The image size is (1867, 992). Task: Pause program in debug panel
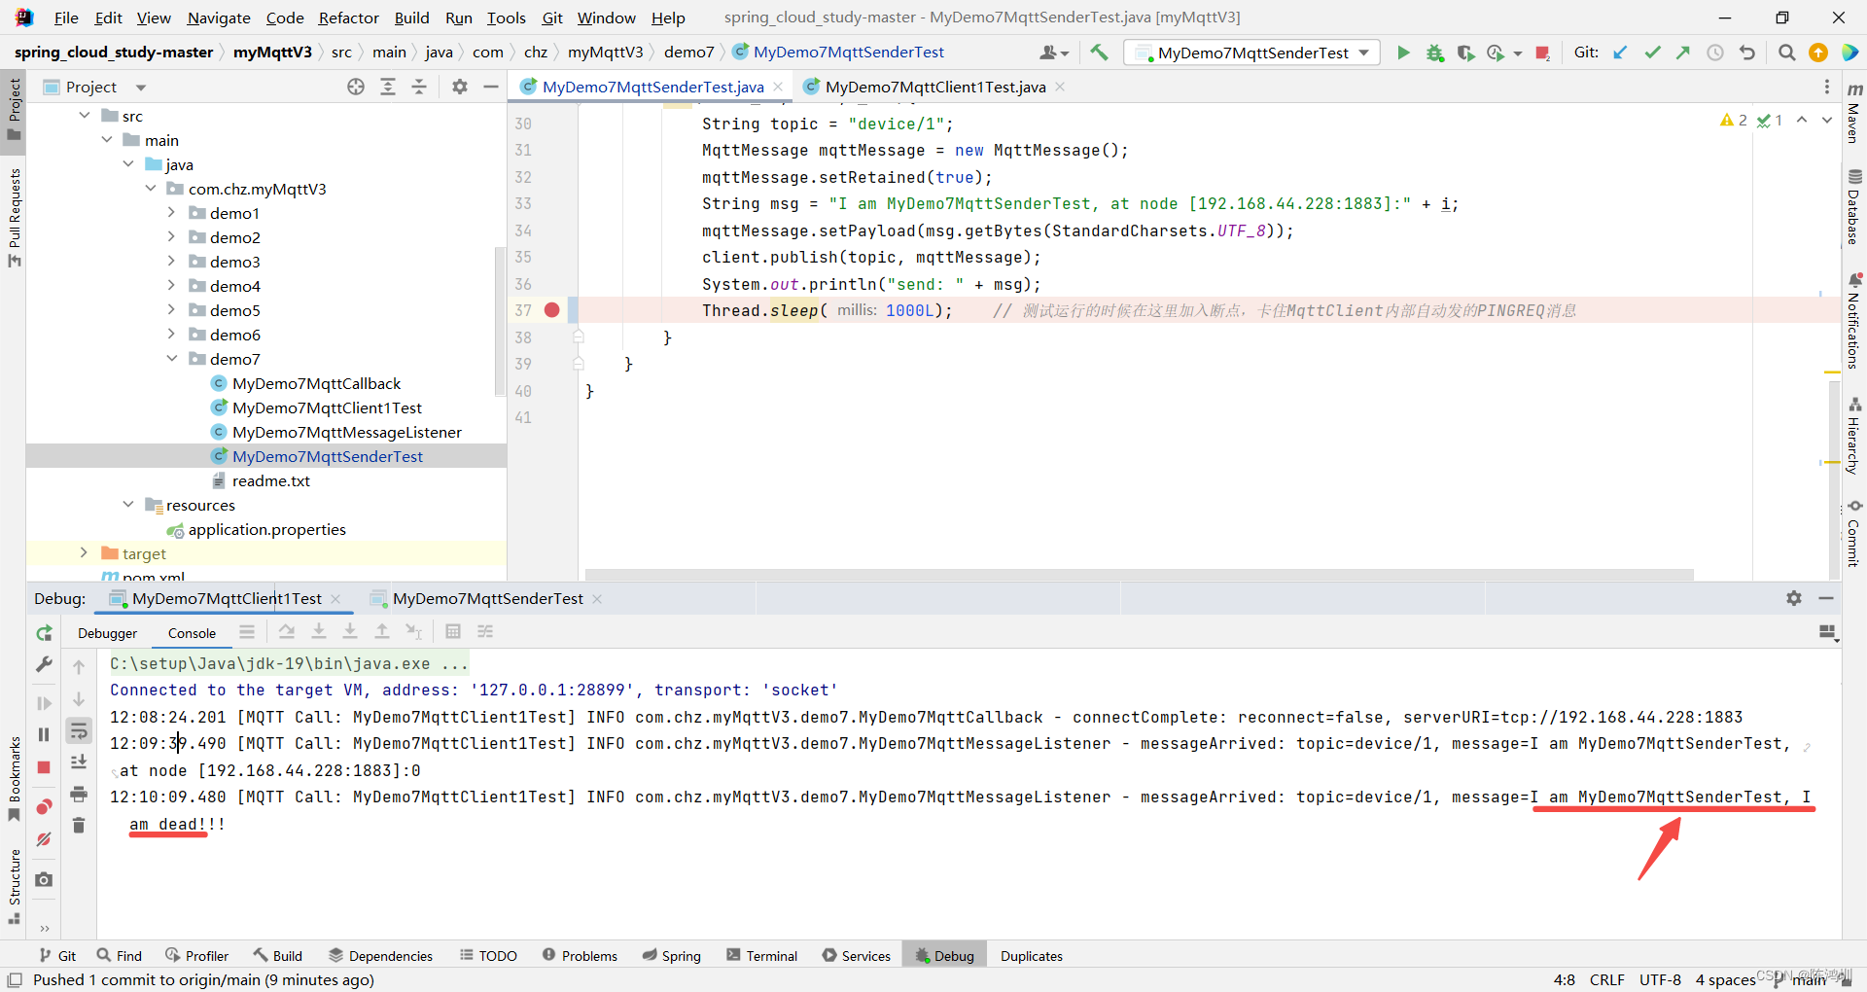pyautogui.click(x=44, y=734)
